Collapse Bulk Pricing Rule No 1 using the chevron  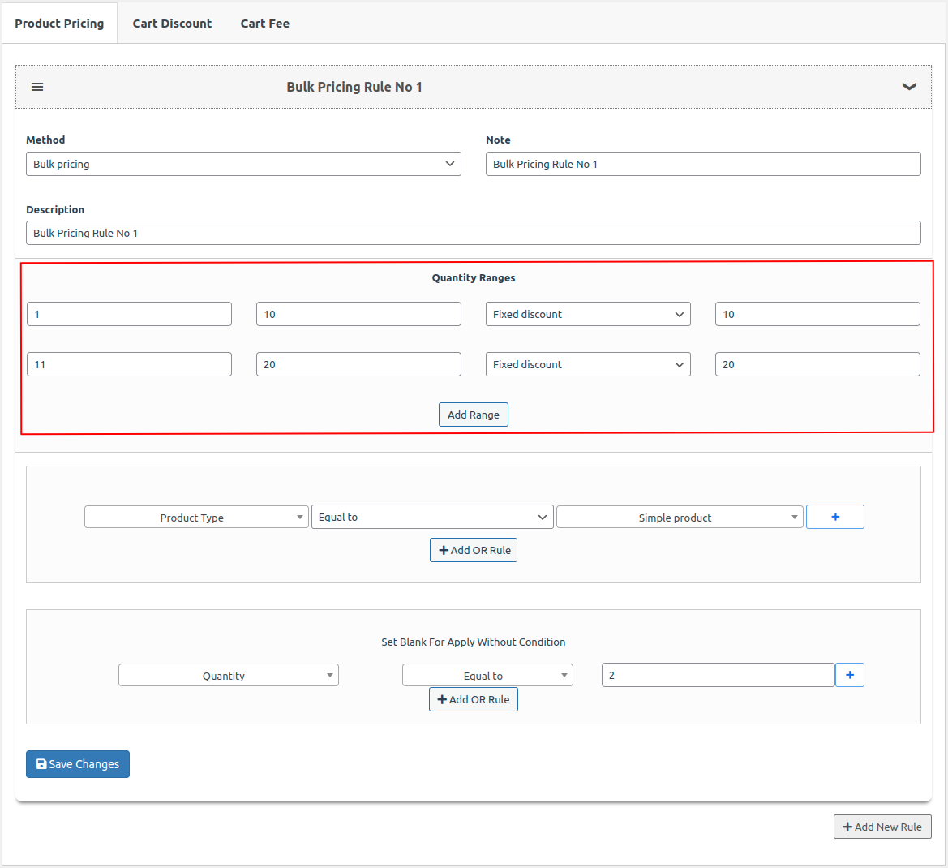(909, 86)
